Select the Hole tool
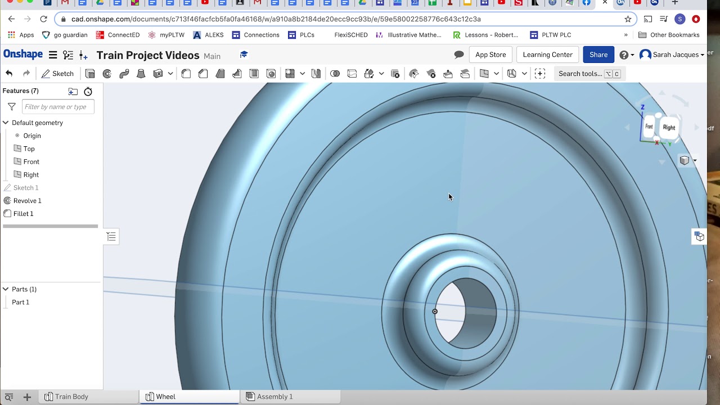This screenshot has height=405, width=720. (271, 74)
